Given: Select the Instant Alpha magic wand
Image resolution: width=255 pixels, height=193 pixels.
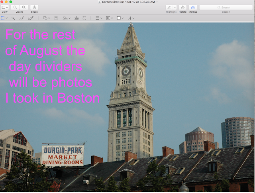Looking at the screenshot, I should coord(13,18).
